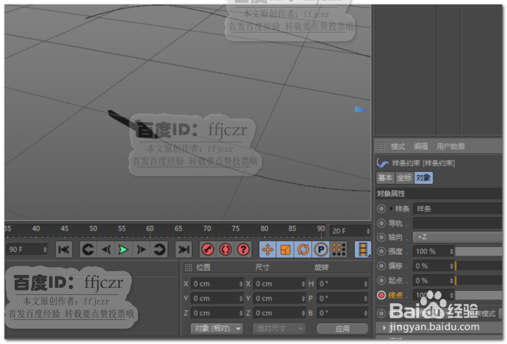507x344 pixels.
Task: Click the 偏移 slider bar
Action: pos(479,266)
